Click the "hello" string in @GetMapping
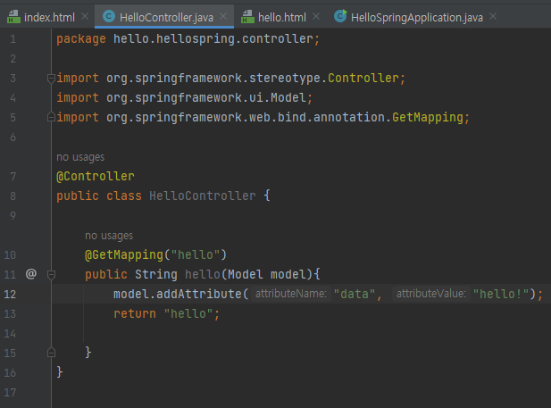This screenshot has height=408, width=551. pyautogui.click(x=196, y=254)
